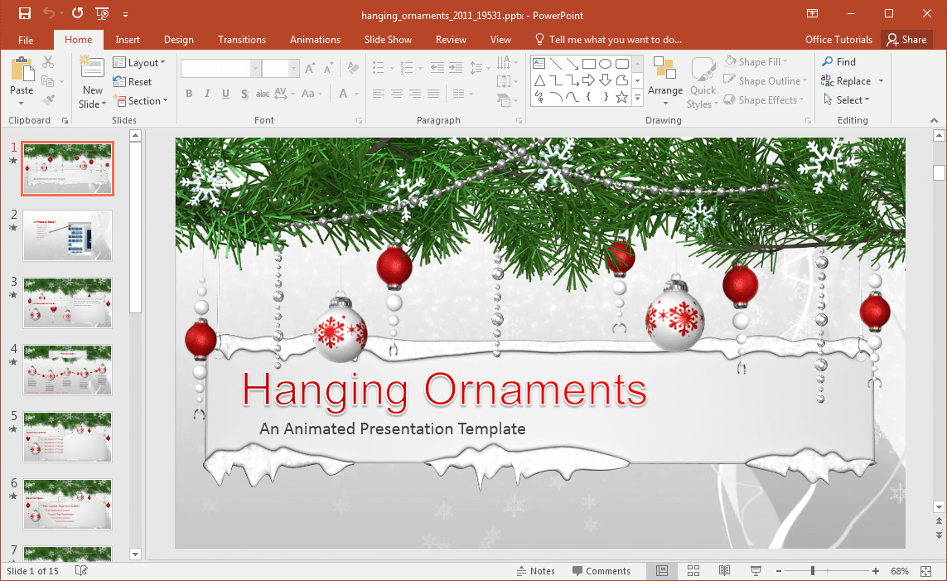Open the Shape Fill dropdown
Screen dimensions: 947x581
[x=756, y=62]
